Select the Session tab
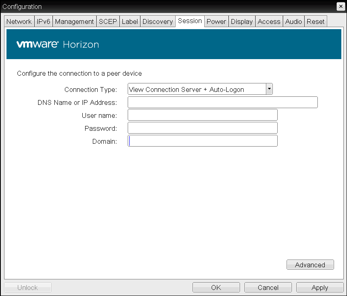 (x=190, y=21)
